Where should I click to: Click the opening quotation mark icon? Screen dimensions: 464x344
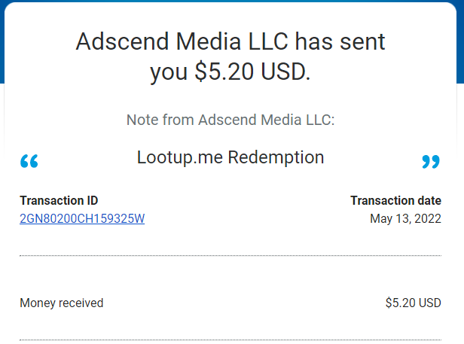pos(29,161)
